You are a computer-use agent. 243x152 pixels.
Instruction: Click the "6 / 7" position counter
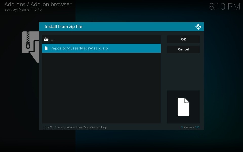(38, 9)
